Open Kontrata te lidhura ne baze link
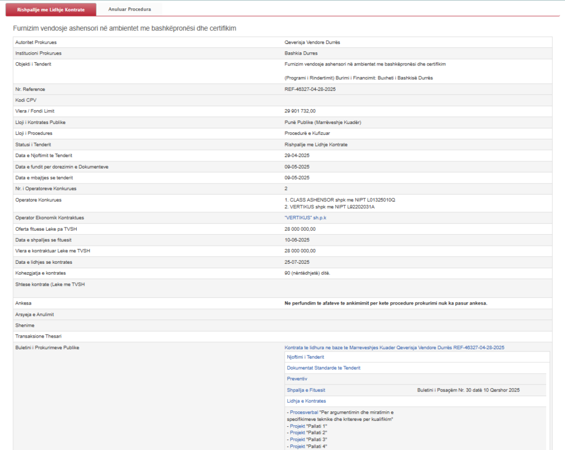565x450 pixels. (x=394, y=348)
